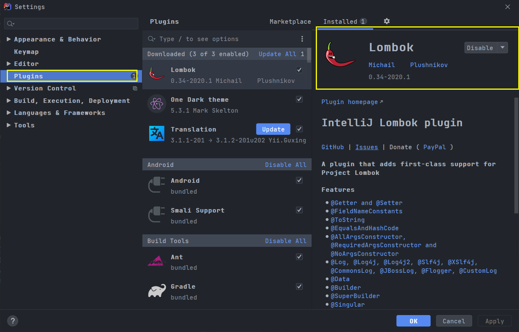Click the plugin search magnifier icon
This screenshot has height=332, width=519.
click(x=151, y=39)
